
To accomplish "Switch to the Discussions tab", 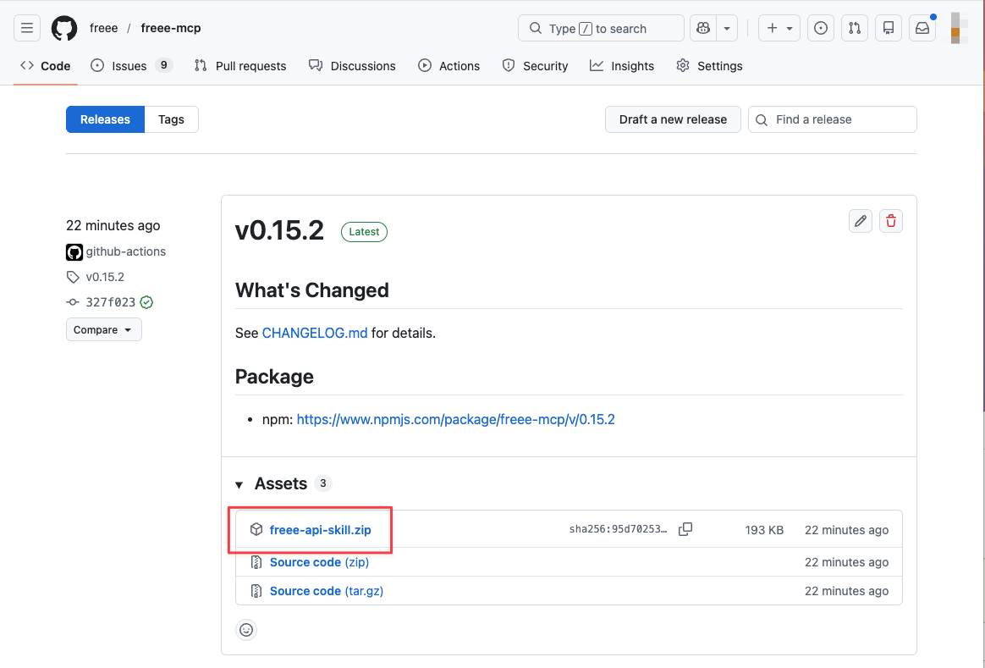I will pos(352,66).
